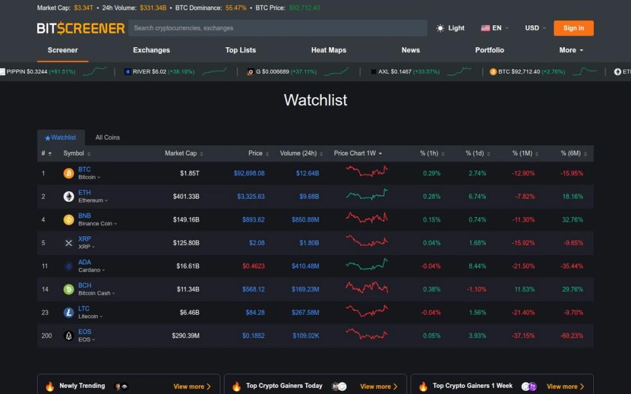Open the Cardano 1W price chart

[367, 265]
